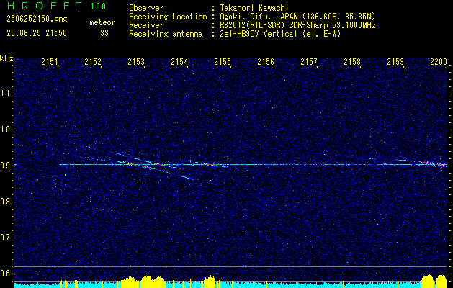Click the version number 1.0.0
Screen dimensions: 453x288
98,6
